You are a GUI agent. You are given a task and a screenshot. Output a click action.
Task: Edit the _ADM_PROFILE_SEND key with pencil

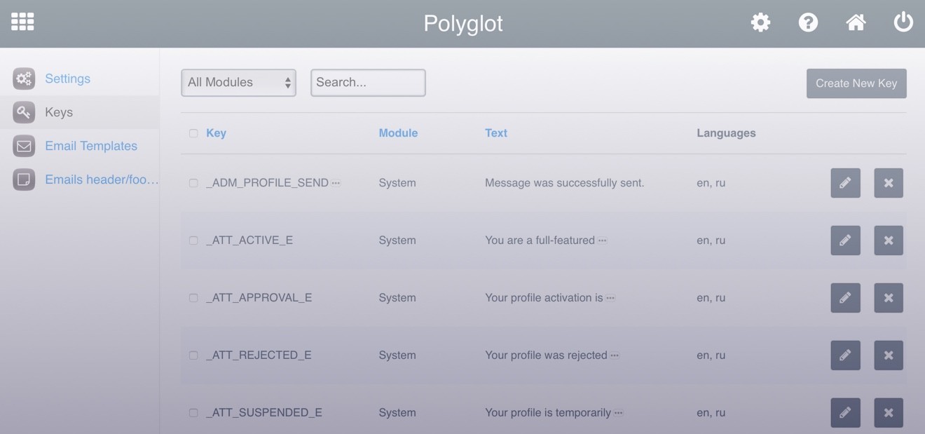coord(845,183)
